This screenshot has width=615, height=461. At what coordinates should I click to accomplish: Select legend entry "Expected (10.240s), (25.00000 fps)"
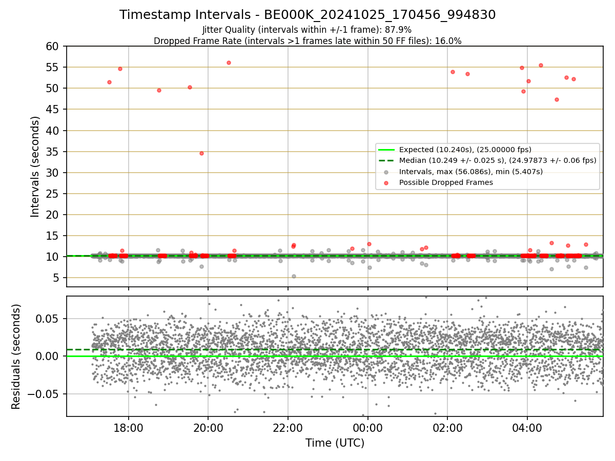click(x=465, y=150)
